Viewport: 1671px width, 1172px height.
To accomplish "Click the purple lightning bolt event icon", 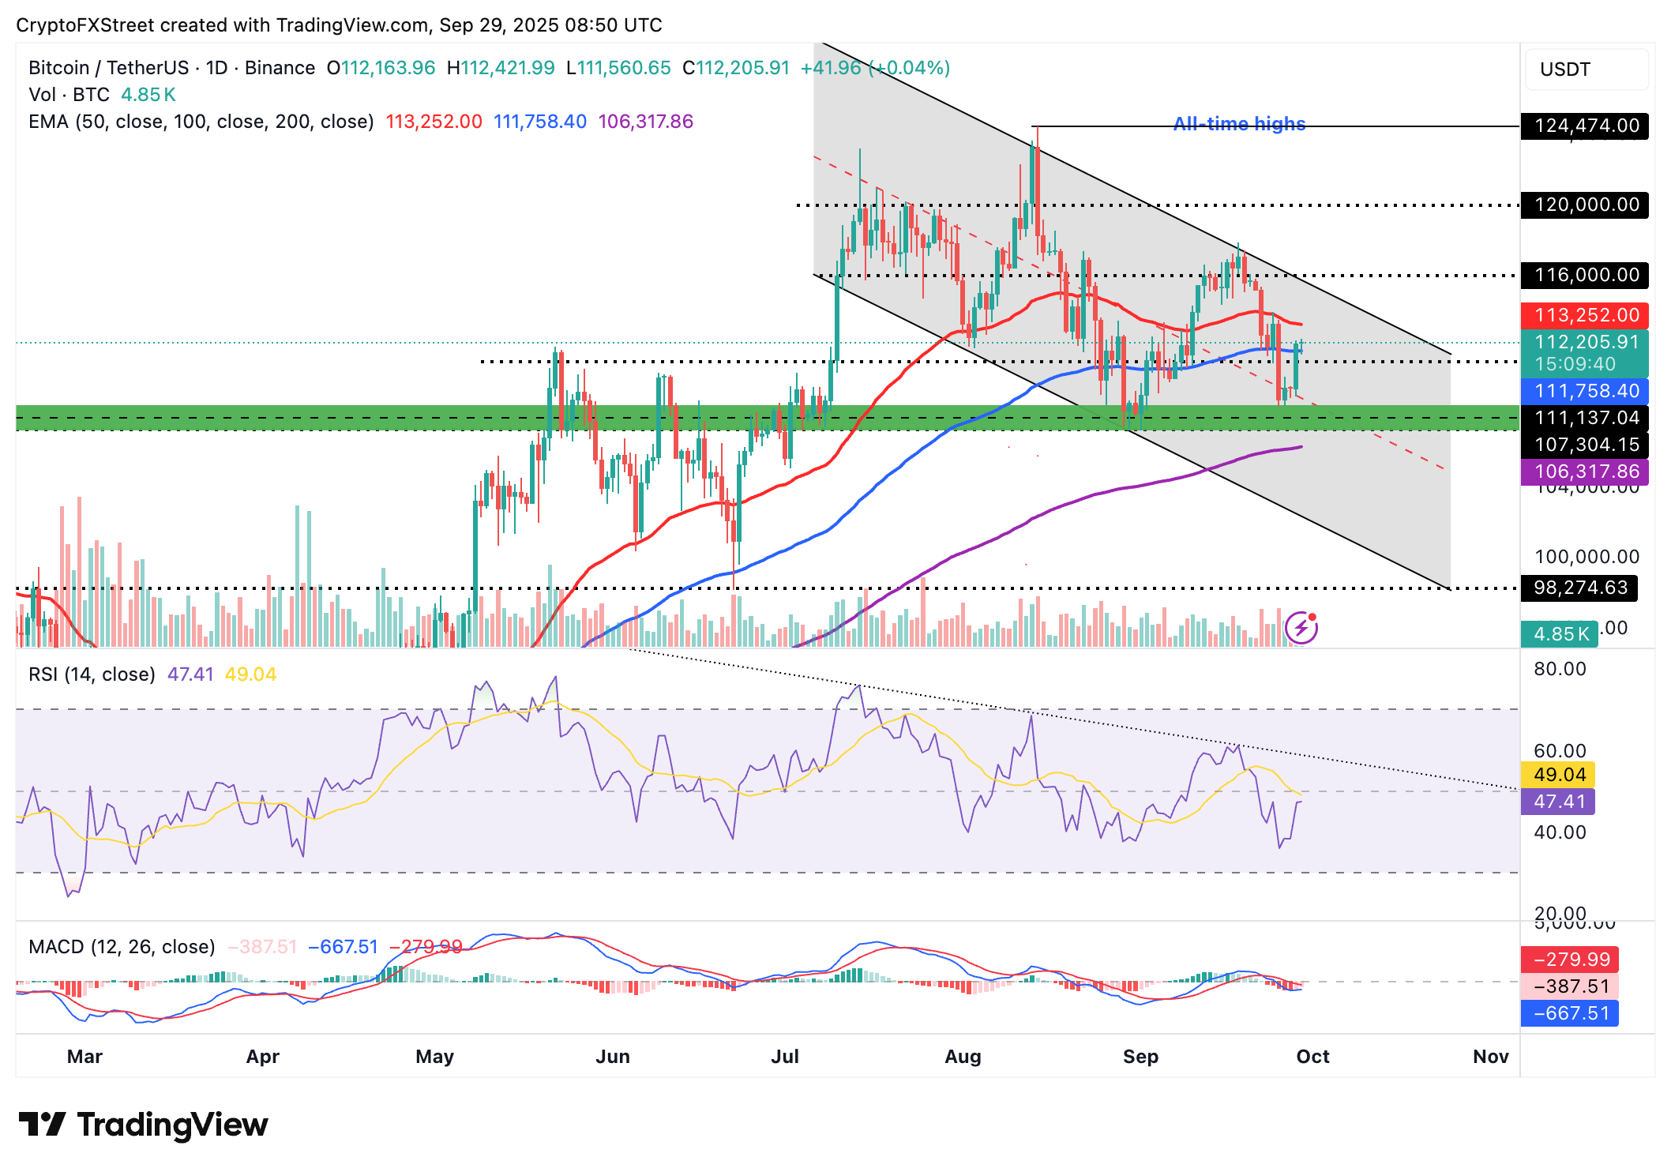I will coord(1301,629).
